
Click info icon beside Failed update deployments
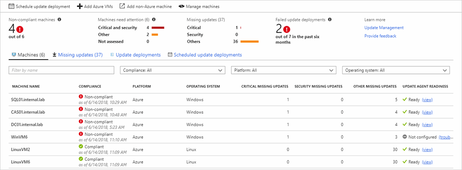[330, 19]
